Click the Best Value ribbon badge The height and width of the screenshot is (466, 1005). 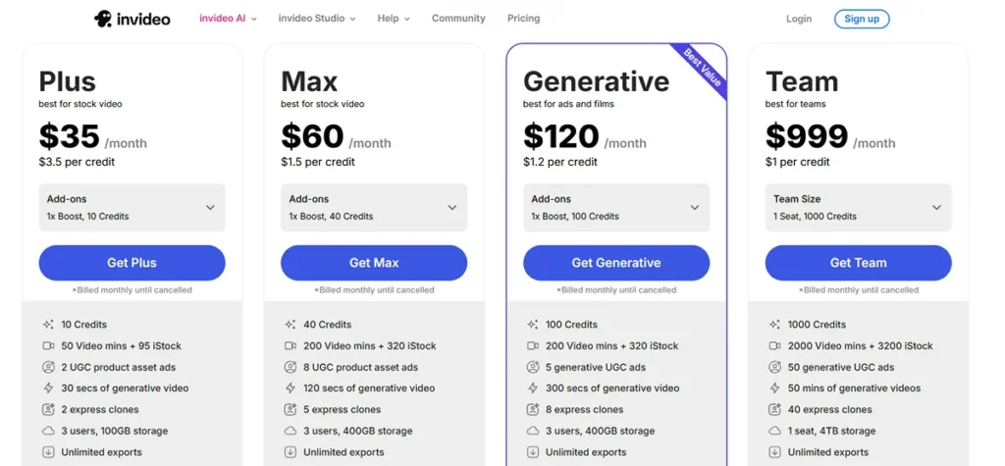coord(703,68)
